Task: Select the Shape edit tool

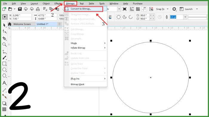Action: [4, 31]
